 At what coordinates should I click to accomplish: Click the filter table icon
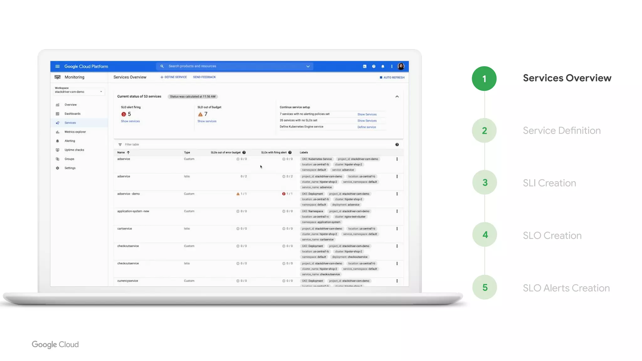[120, 144]
